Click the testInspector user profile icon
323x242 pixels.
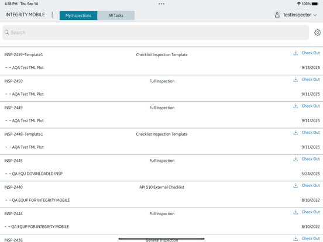pos(277,15)
